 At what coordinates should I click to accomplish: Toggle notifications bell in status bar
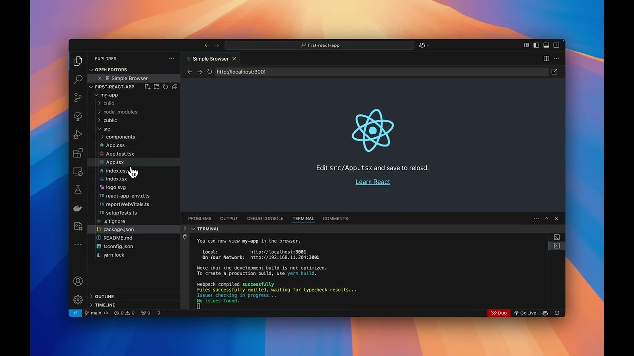[557, 313]
